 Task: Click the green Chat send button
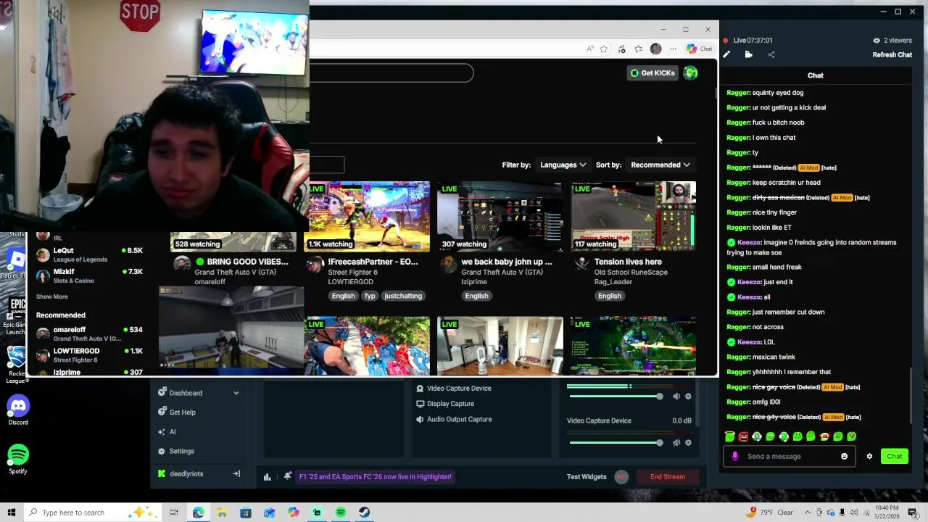(x=895, y=456)
